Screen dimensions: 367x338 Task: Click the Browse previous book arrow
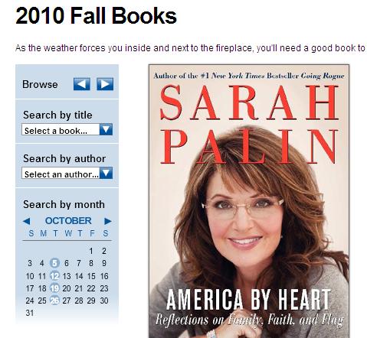pyautogui.click(x=82, y=84)
